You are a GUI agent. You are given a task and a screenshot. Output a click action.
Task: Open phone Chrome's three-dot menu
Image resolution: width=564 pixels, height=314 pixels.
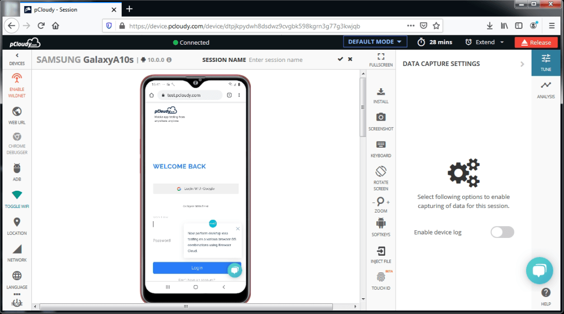239,95
